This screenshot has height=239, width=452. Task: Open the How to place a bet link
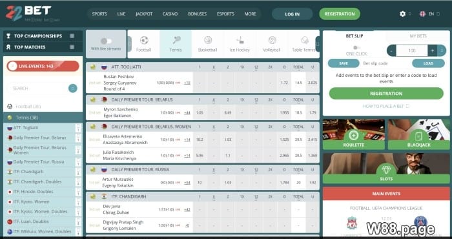pyautogui.click(x=386, y=106)
